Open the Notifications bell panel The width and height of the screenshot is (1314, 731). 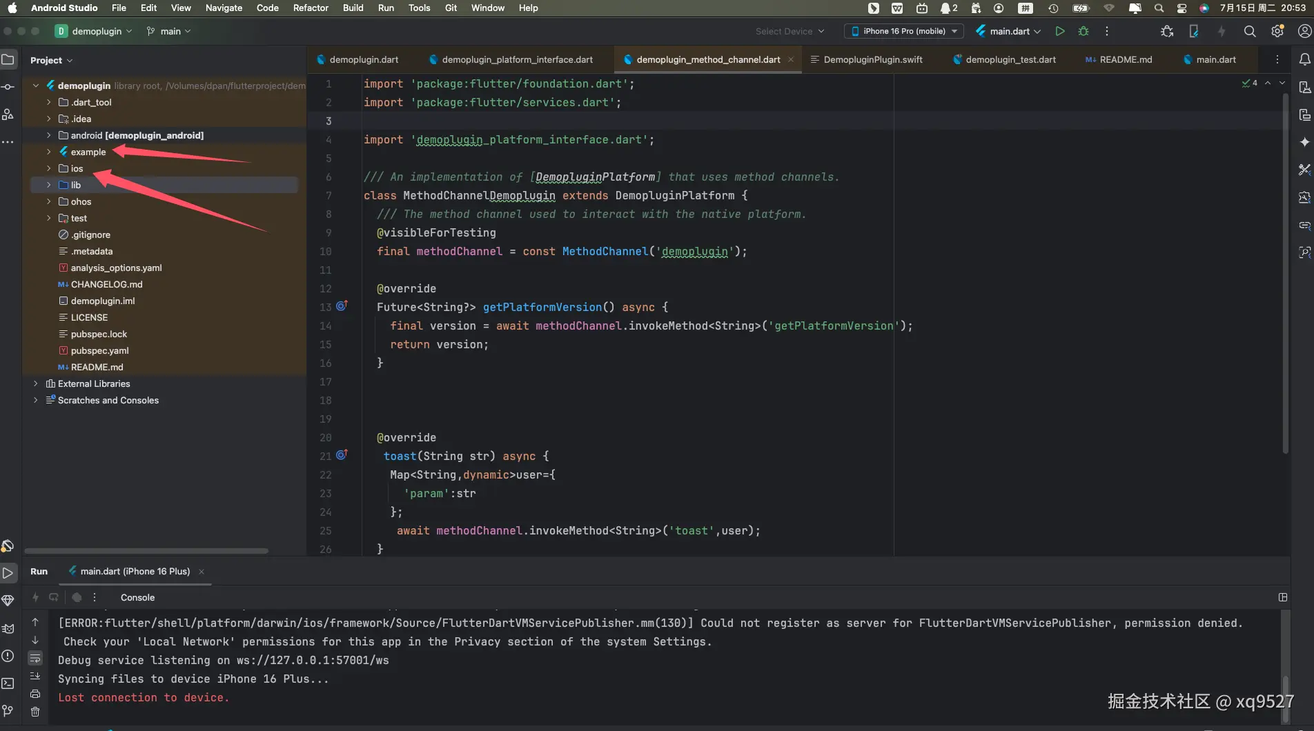[x=1304, y=60]
